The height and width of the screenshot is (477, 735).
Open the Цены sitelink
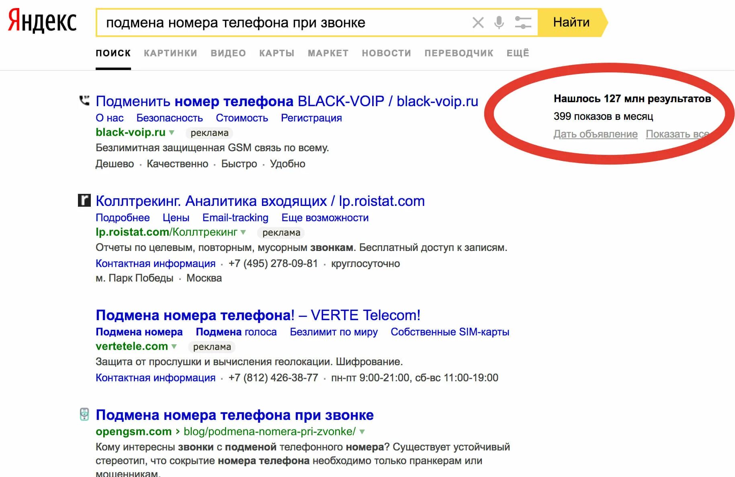[176, 218]
